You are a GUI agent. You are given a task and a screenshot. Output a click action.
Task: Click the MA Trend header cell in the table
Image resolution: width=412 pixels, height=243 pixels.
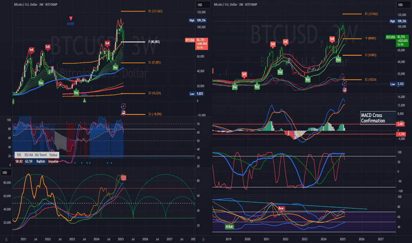pyautogui.click(x=41, y=155)
